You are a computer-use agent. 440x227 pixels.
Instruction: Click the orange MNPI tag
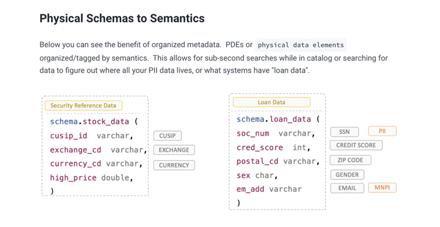pos(382,188)
